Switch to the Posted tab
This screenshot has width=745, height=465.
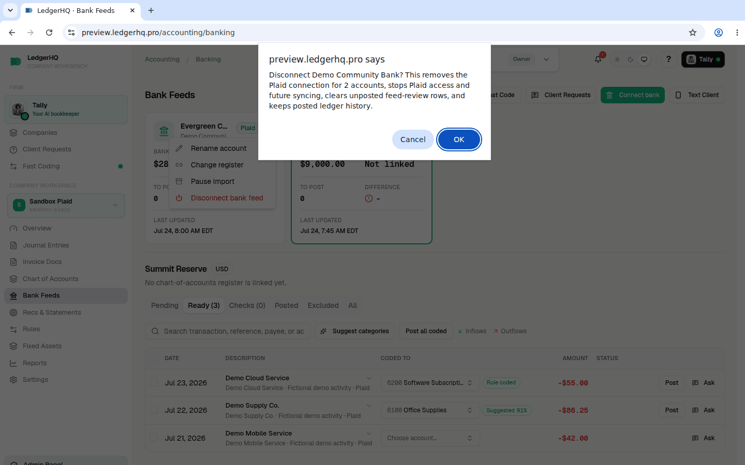click(x=287, y=305)
